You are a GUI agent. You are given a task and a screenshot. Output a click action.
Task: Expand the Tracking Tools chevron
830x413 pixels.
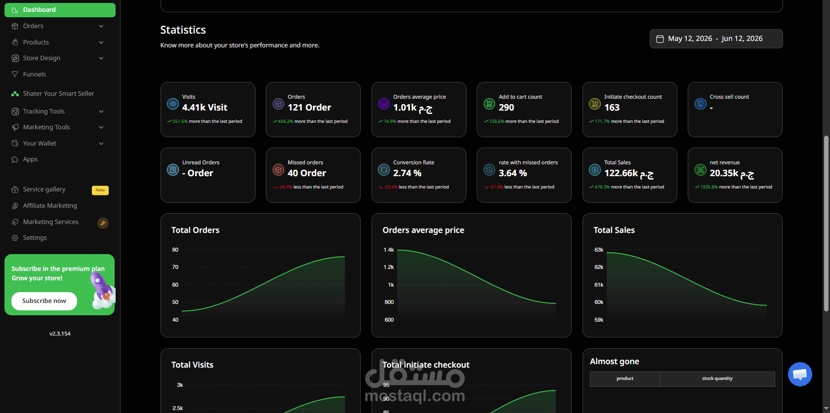tap(101, 112)
